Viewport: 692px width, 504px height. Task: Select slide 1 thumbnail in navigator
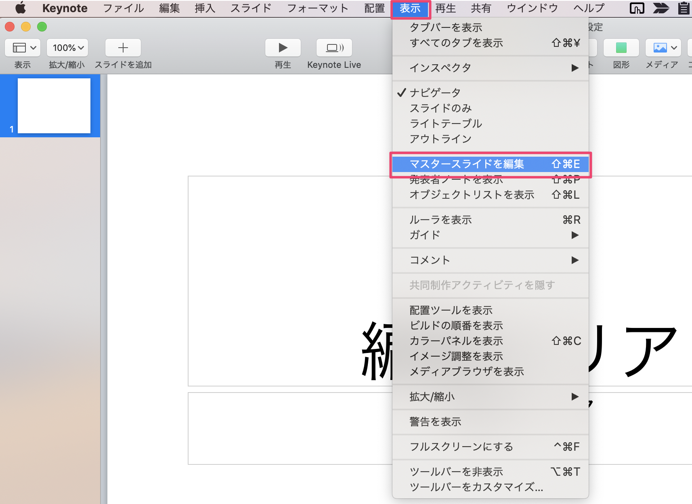[x=54, y=106]
